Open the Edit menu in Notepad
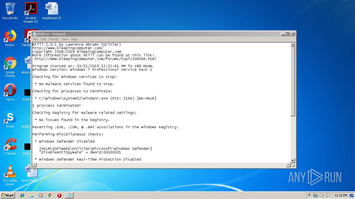This screenshot has width=355, height=199. [x=43, y=39]
